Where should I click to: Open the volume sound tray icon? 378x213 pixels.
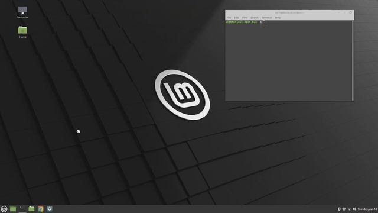point(354,209)
